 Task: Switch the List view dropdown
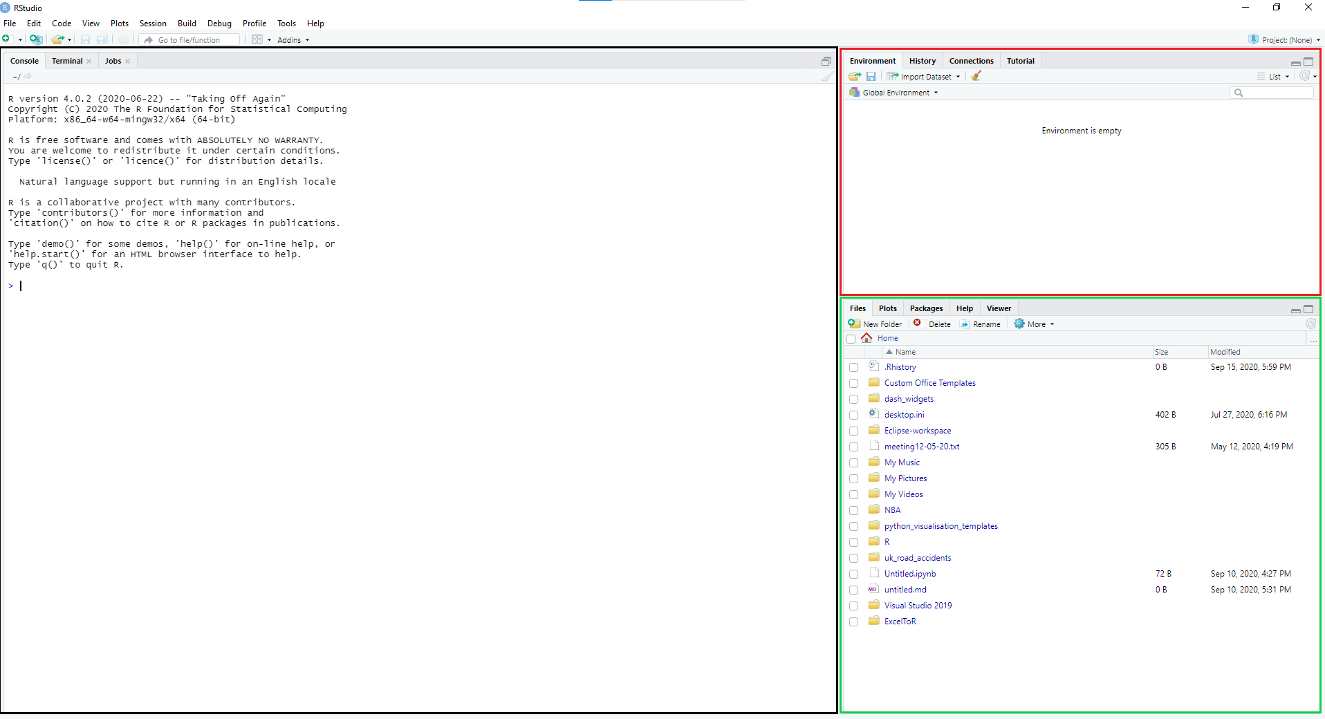pyautogui.click(x=1273, y=77)
